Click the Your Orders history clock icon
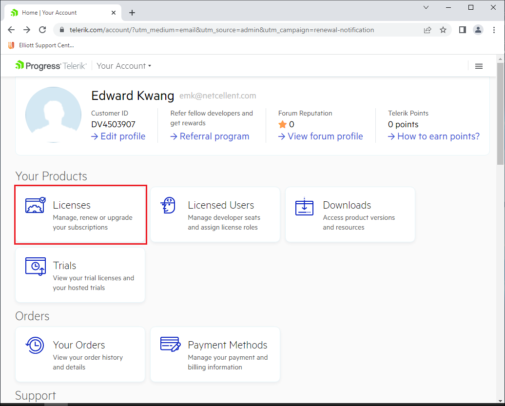Screen dimensions: 505x406 35,345
